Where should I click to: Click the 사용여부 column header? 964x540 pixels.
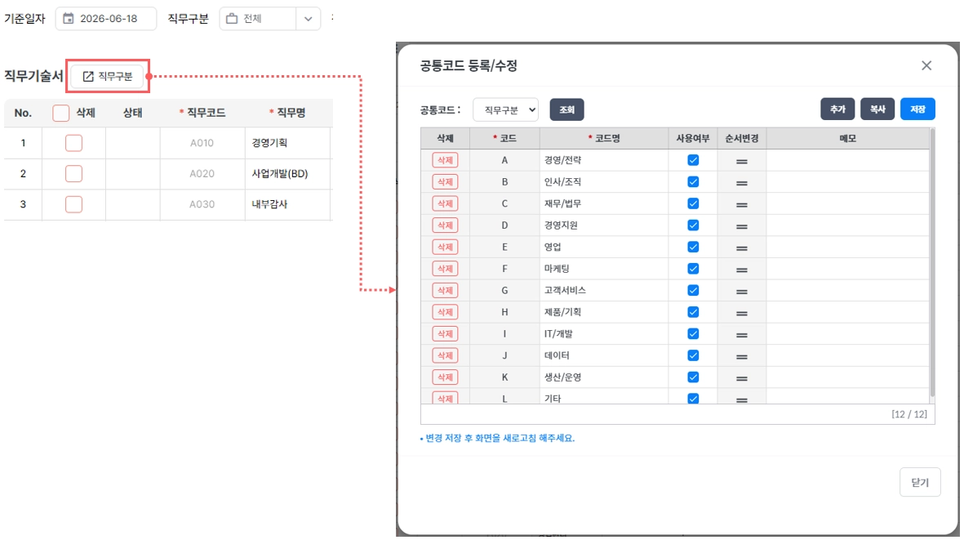(x=693, y=138)
